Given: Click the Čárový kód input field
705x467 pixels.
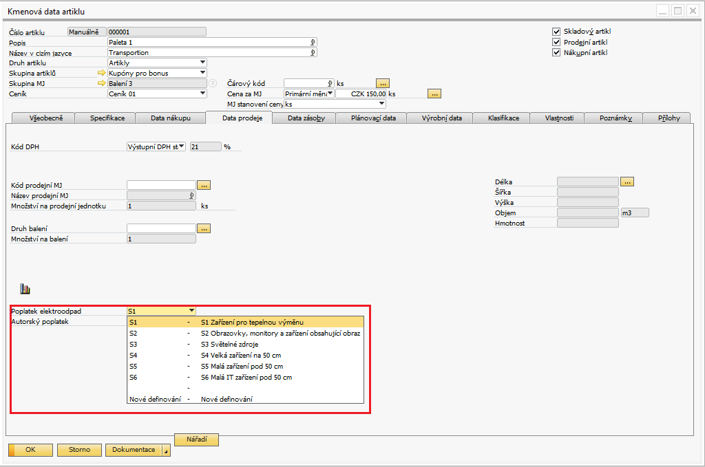Looking at the screenshot, I should tap(309, 83).
